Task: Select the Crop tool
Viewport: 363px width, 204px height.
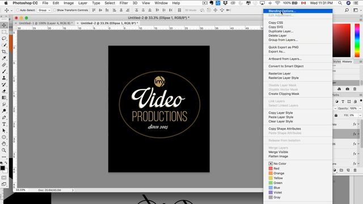Action: pos(4,52)
